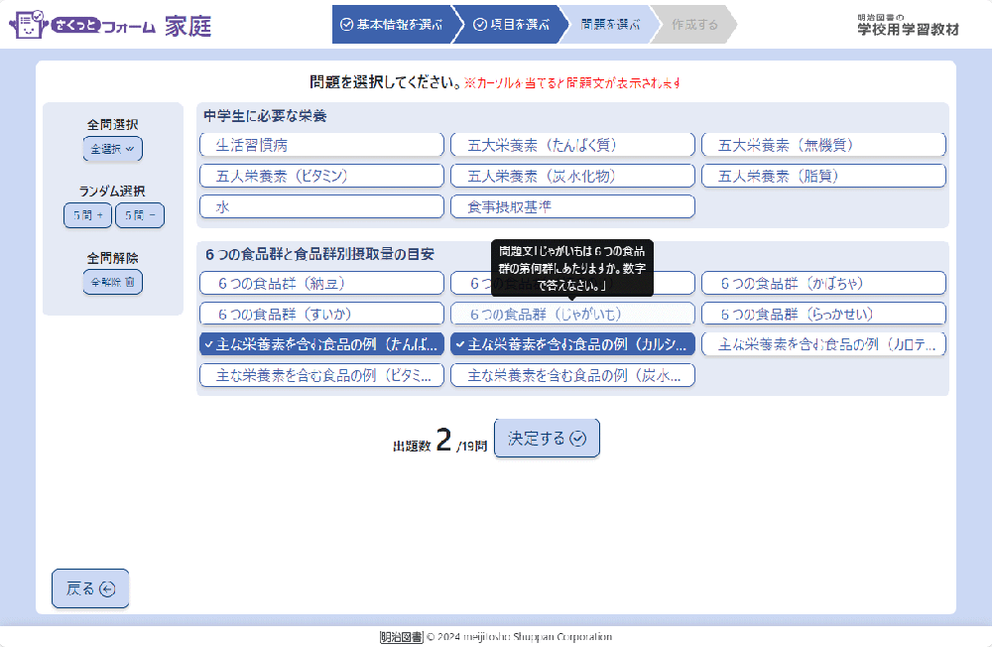Click the trash icon 全解除 button
The width and height of the screenshot is (992, 647).
point(112,282)
